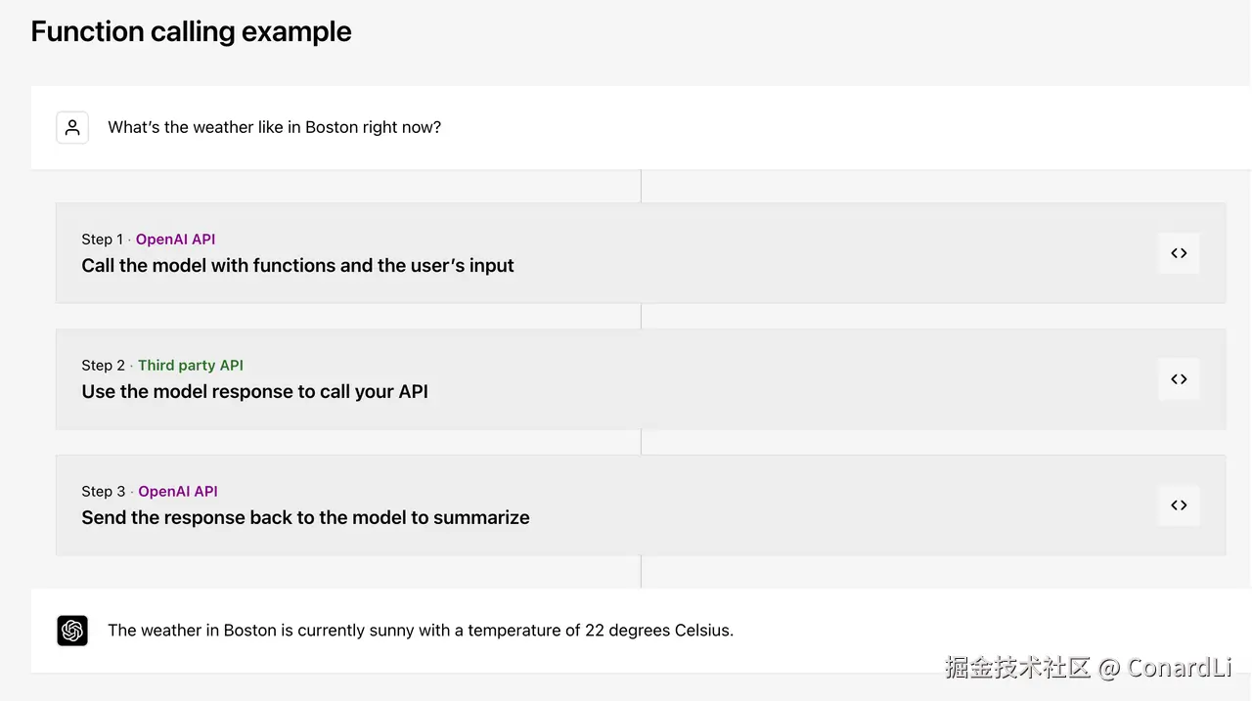Show code for Step 2 card

pyautogui.click(x=1179, y=379)
